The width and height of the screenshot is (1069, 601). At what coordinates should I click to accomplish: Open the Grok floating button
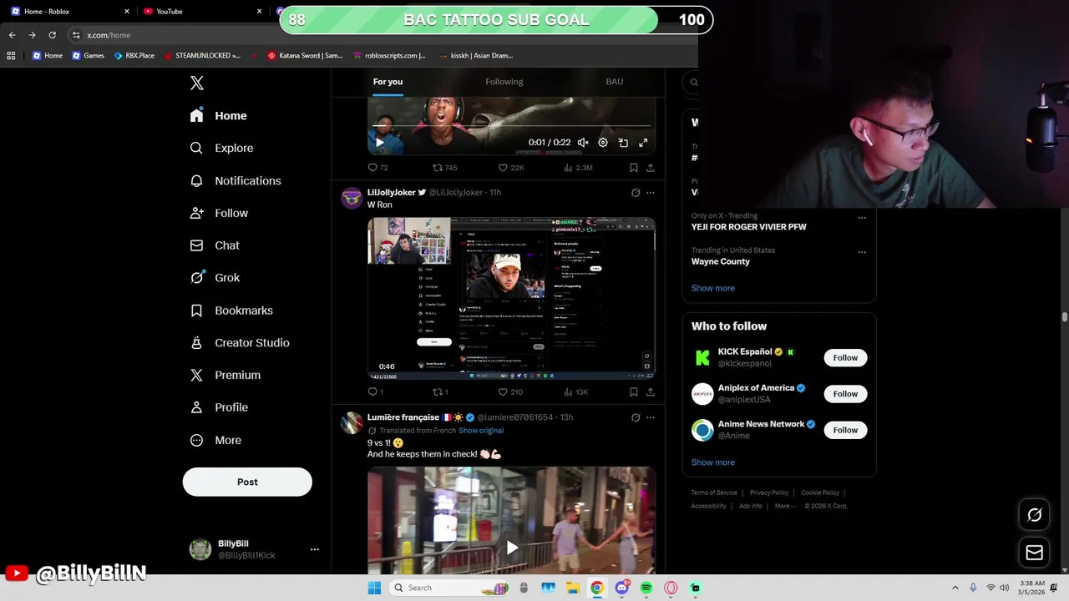1034,515
